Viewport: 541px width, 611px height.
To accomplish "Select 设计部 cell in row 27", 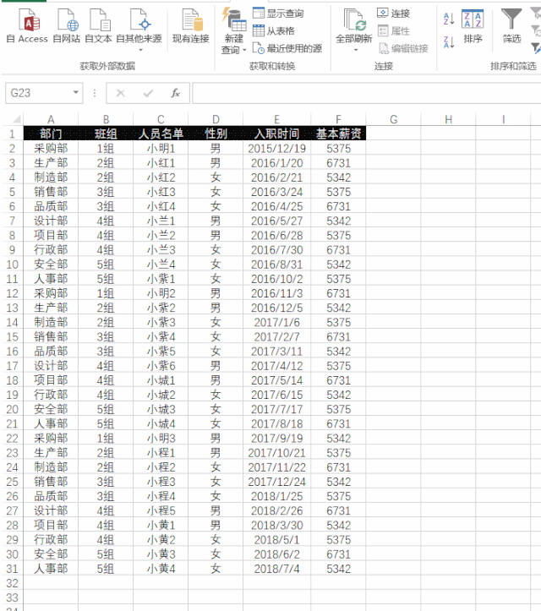I will pos(51,510).
